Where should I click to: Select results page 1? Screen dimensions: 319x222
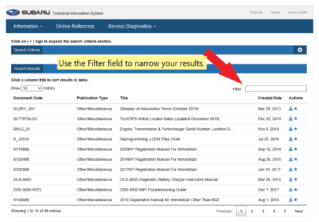241,211
